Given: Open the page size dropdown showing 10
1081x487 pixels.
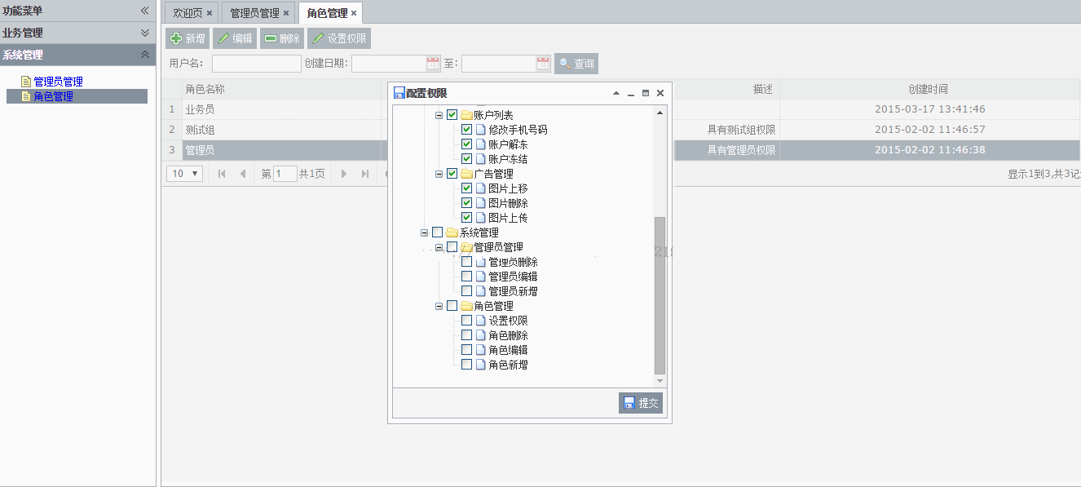Looking at the screenshot, I should (x=185, y=174).
